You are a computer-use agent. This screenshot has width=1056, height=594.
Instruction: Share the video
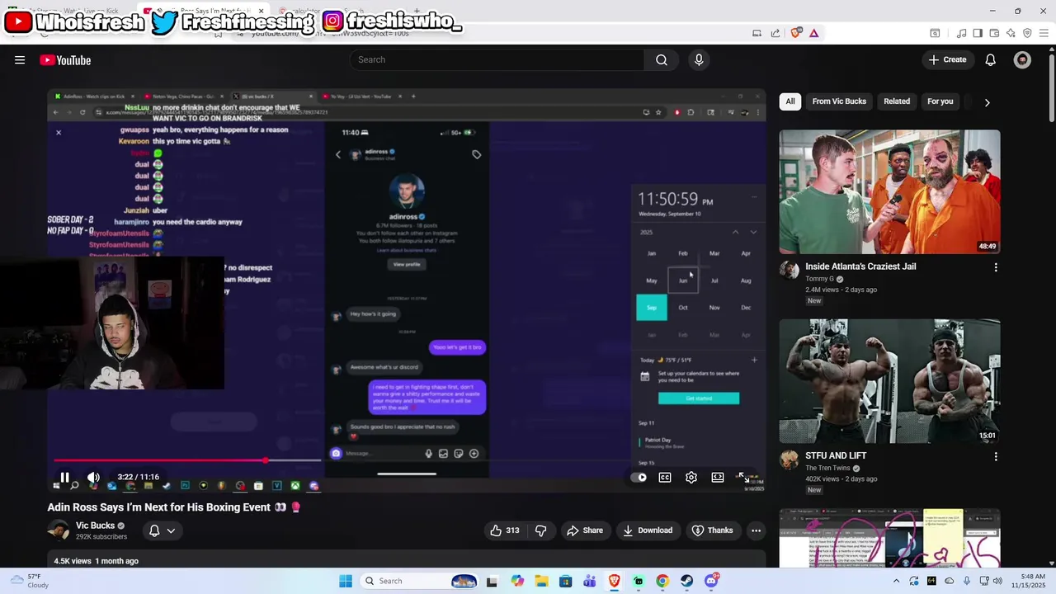pos(585,530)
